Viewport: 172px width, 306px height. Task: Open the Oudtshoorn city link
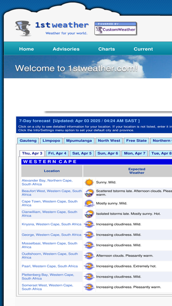[50, 256]
